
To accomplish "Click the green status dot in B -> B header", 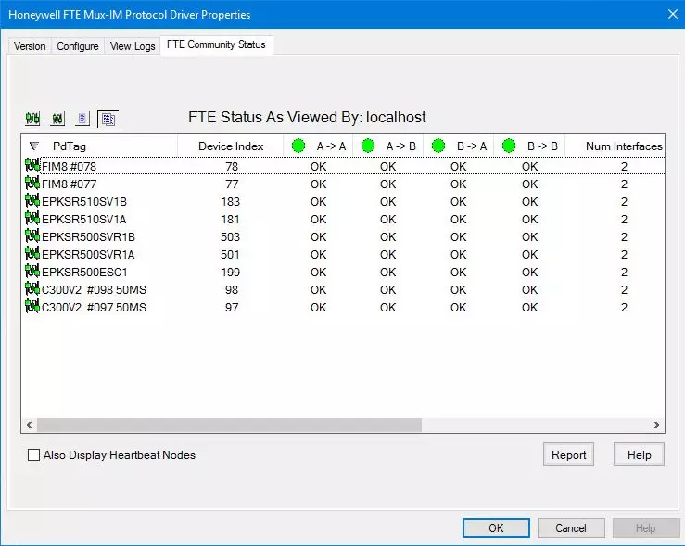I will coord(509,146).
